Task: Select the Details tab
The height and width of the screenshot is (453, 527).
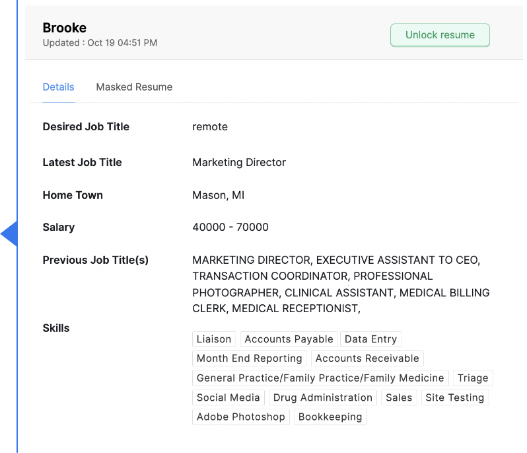Action: click(58, 87)
